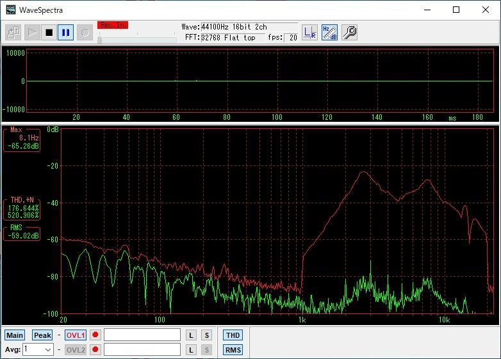501x359 pixels.
Task: Minimize the WaveSpectra window
Action: (x=427, y=10)
